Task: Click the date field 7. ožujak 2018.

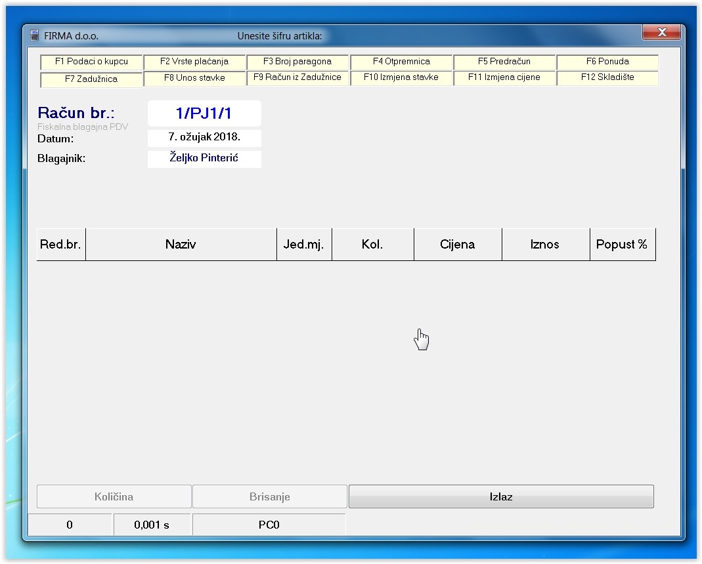Action: [x=204, y=138]
